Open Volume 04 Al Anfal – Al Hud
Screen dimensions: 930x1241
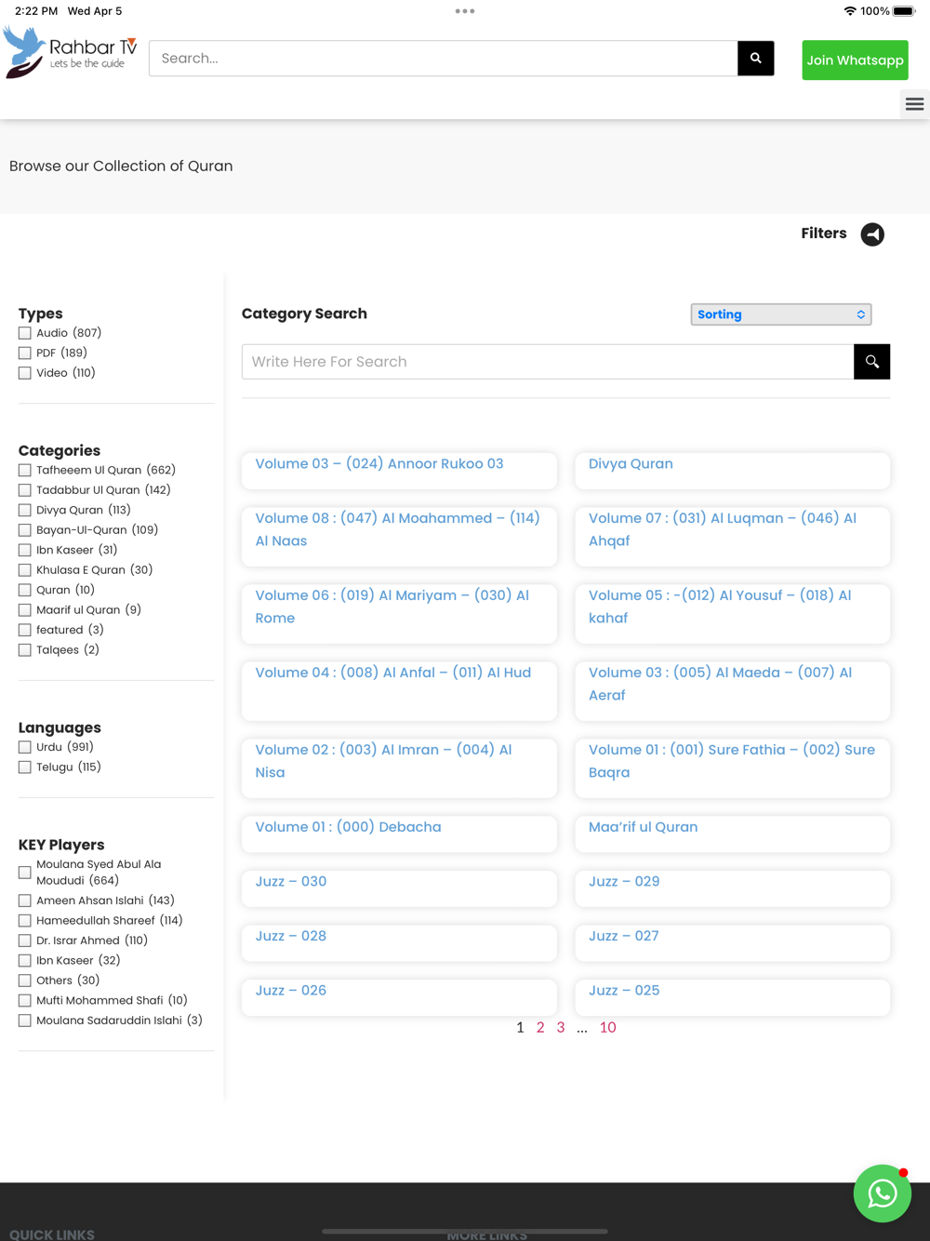399,691
